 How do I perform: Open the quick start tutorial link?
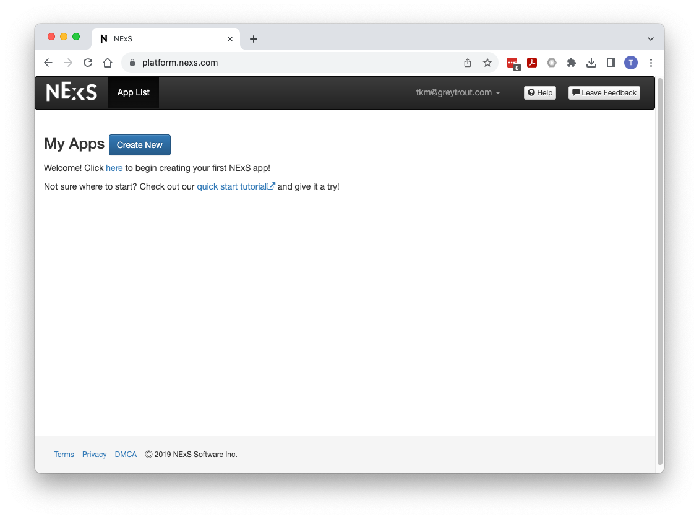(236, 186)
